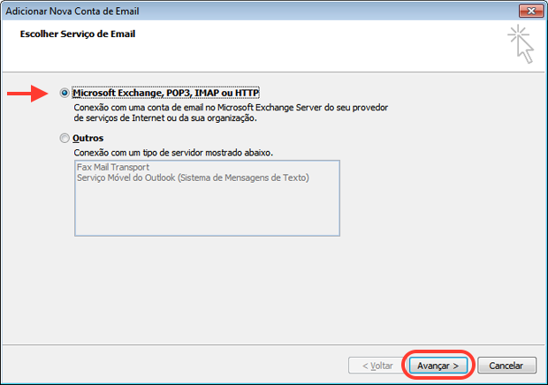Click the Cancelar button
Screen dimensions: 548x385
click(x=506, y=366)
